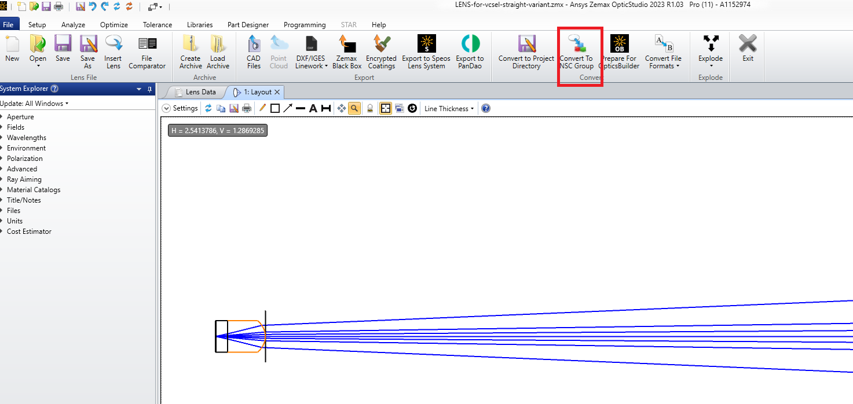Toggle the lock window icon in Layout

coord(371,108)
